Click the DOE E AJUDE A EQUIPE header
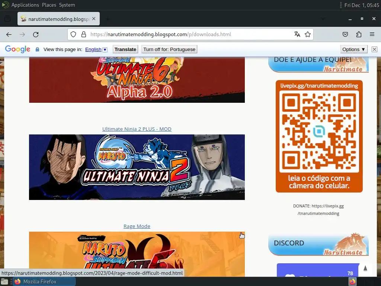Viewport: 381px width, 286px height. coord(318,64)
